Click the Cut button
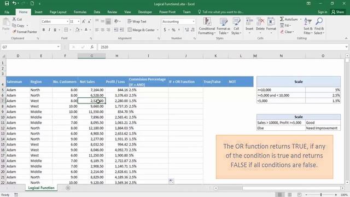Image resolution: width=350 pixels, height=197 pixels. click(17, 19)
